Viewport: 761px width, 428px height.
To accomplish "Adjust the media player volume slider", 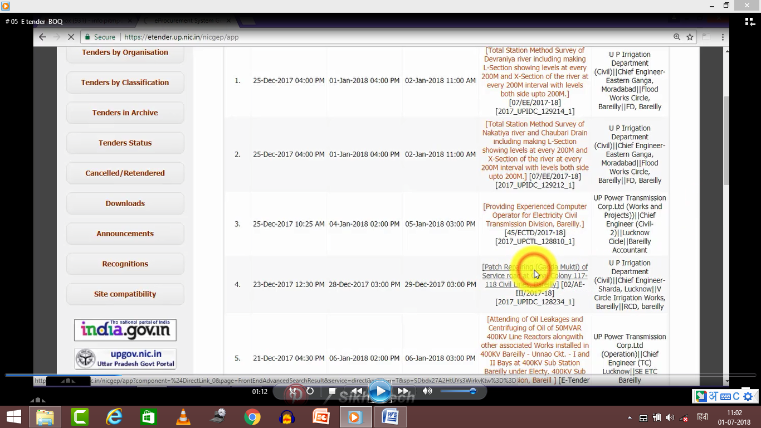I will [458, 391].
